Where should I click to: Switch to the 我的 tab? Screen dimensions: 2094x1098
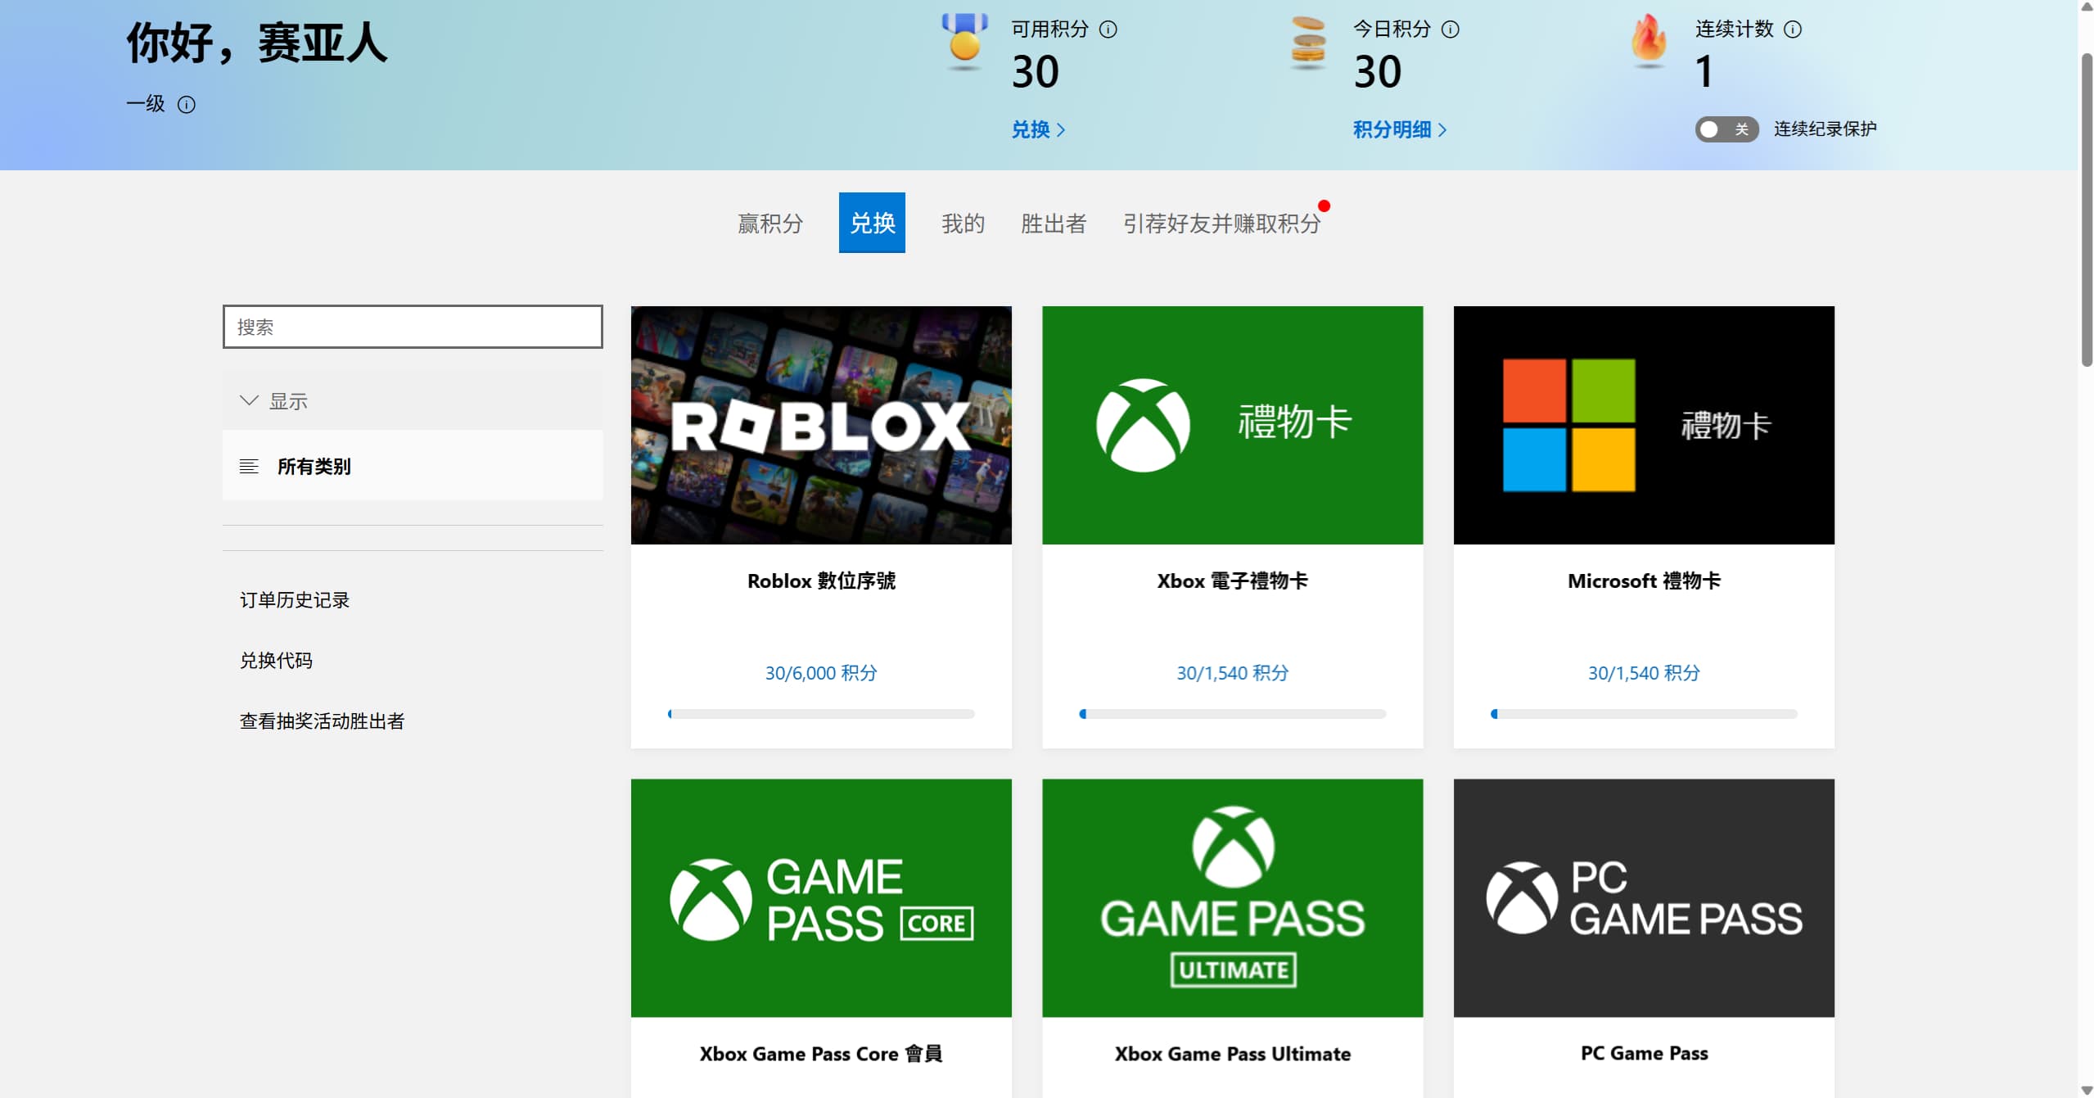pyautogui.click(x=963, y=224)
